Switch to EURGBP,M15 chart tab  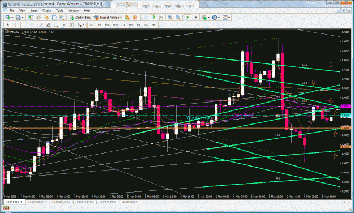click(61, 202)
